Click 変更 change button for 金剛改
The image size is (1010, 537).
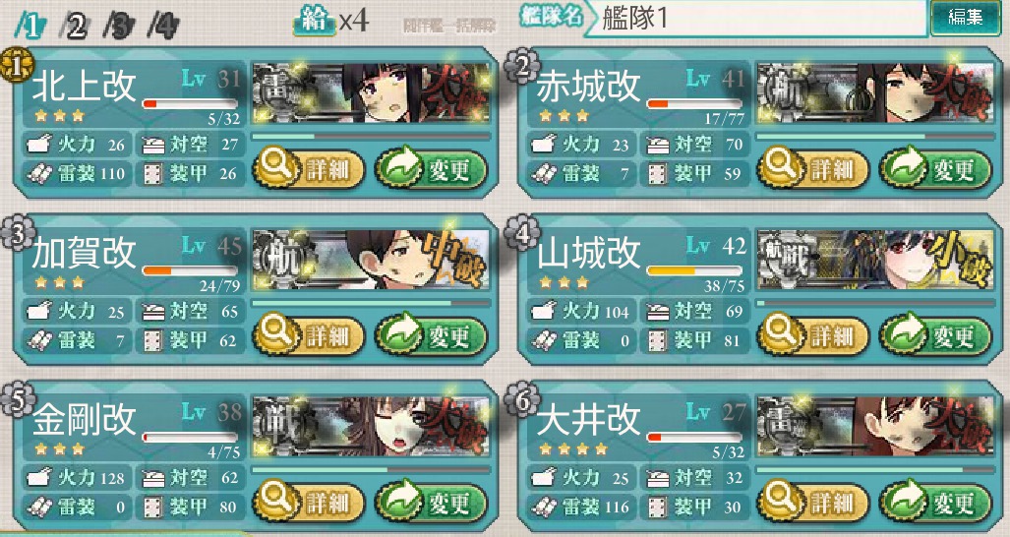432,502
